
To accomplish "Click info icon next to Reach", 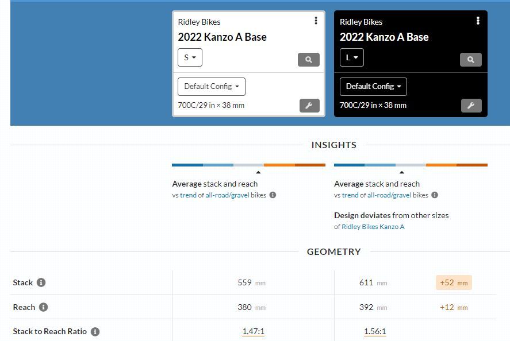I will pos(43,307).
